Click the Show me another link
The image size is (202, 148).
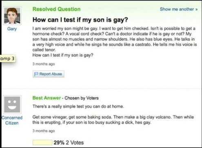[x=177, y=9]
